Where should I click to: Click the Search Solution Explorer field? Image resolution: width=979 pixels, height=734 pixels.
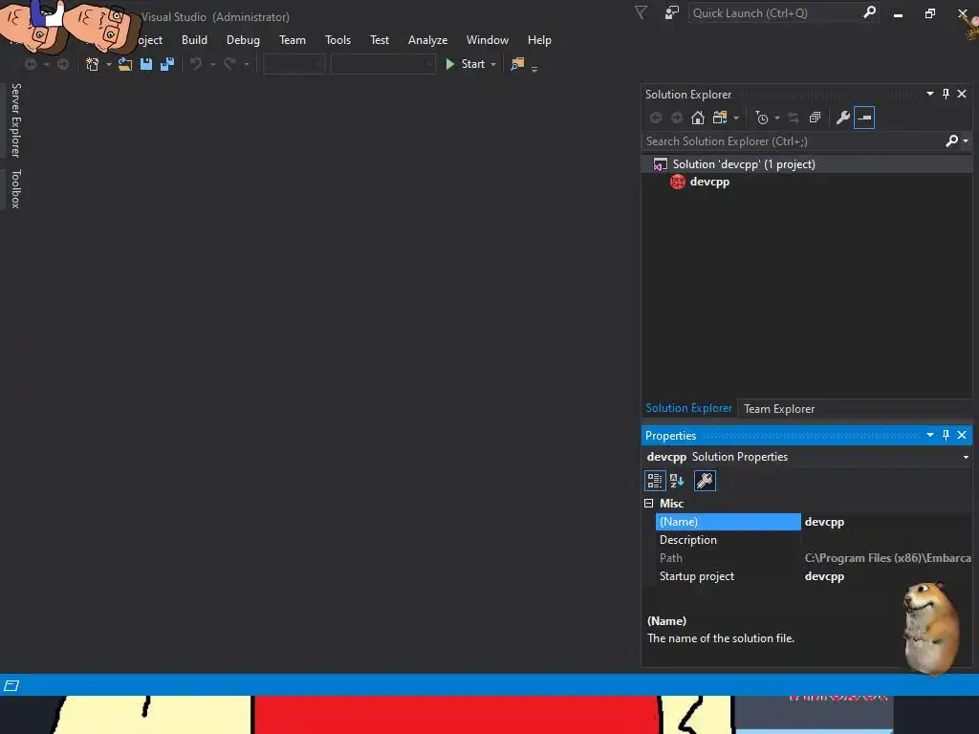pos(793,141)
